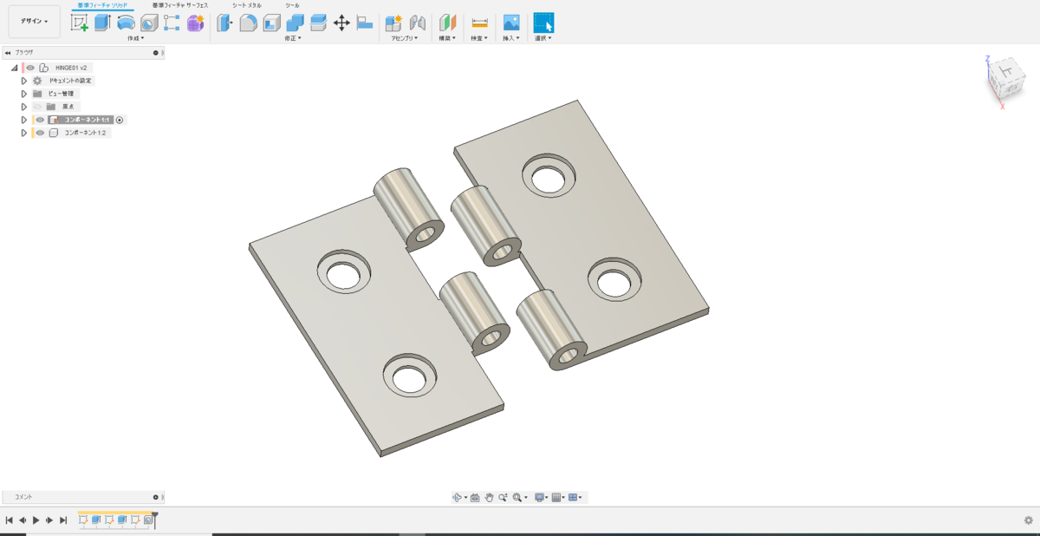This screenshot has width=1040, height=536.
Task: Hide コンポーネント1:2 with its eye icon
Action: (38, 133)
